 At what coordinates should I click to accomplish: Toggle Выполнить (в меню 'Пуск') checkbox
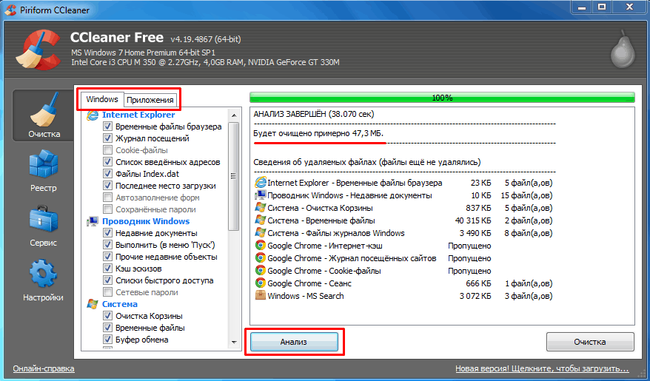point(108,245)
